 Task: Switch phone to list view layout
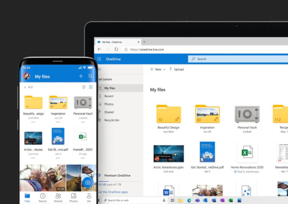coord(84,87)
